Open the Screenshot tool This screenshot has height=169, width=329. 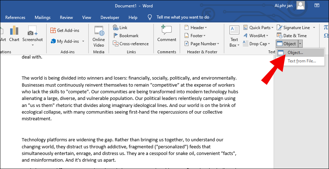click(x=33, y=36)
